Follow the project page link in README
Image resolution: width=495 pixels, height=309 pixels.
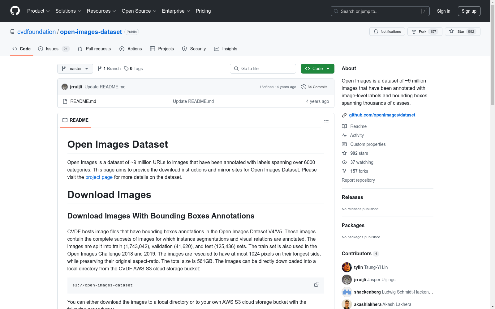point(99,177)
